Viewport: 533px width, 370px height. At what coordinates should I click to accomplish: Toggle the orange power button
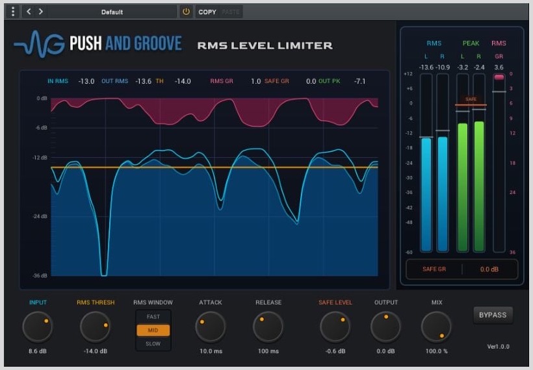pos(186,12)
